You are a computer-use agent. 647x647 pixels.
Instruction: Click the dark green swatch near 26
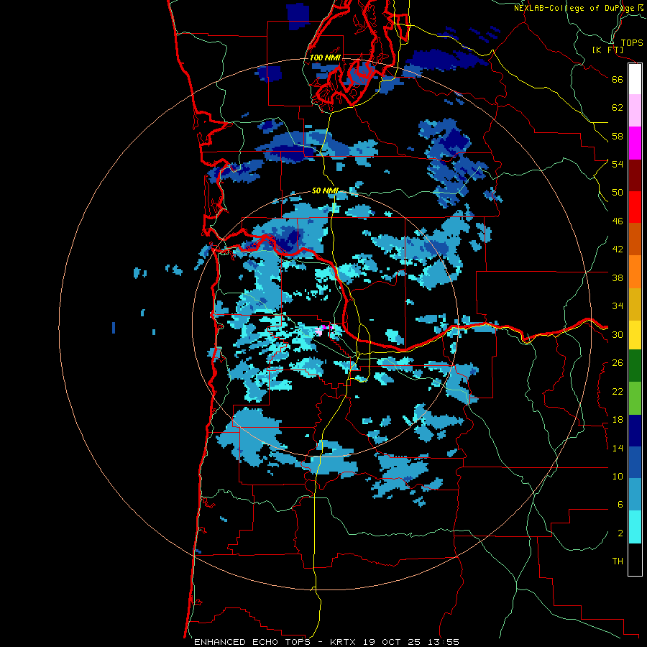635,366
